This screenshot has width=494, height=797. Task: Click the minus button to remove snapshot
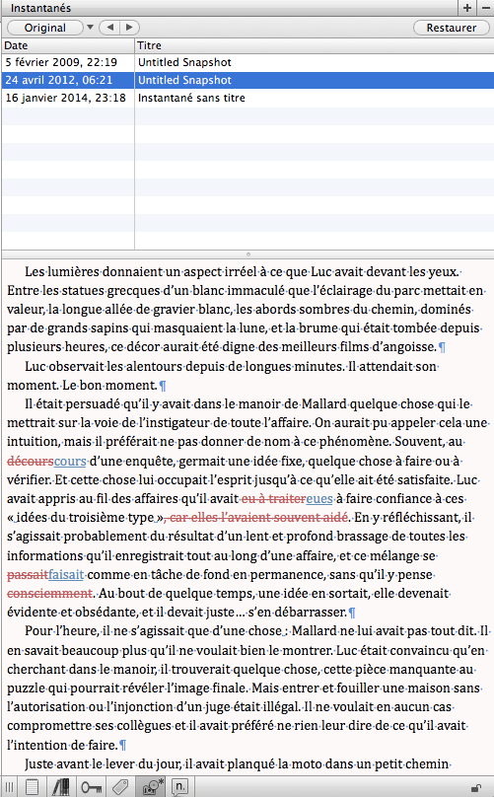pos(485,8)
